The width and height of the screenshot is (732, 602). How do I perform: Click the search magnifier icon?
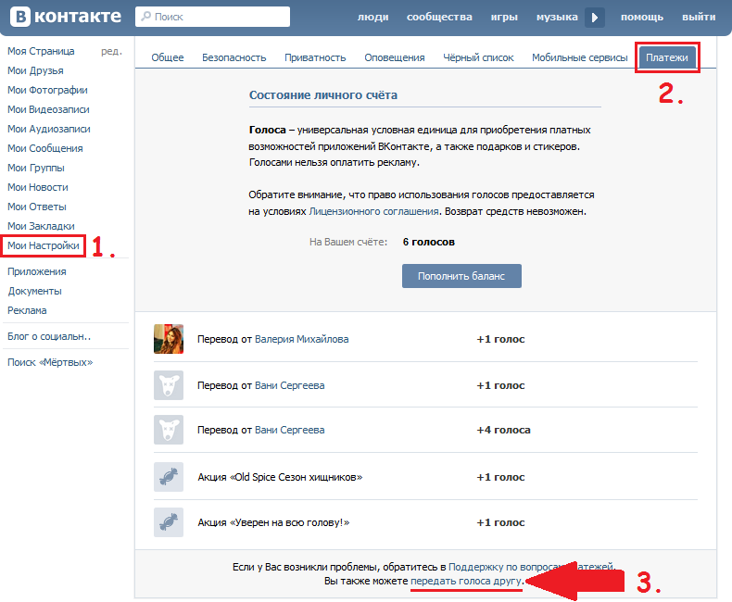[x=146, y=17]
